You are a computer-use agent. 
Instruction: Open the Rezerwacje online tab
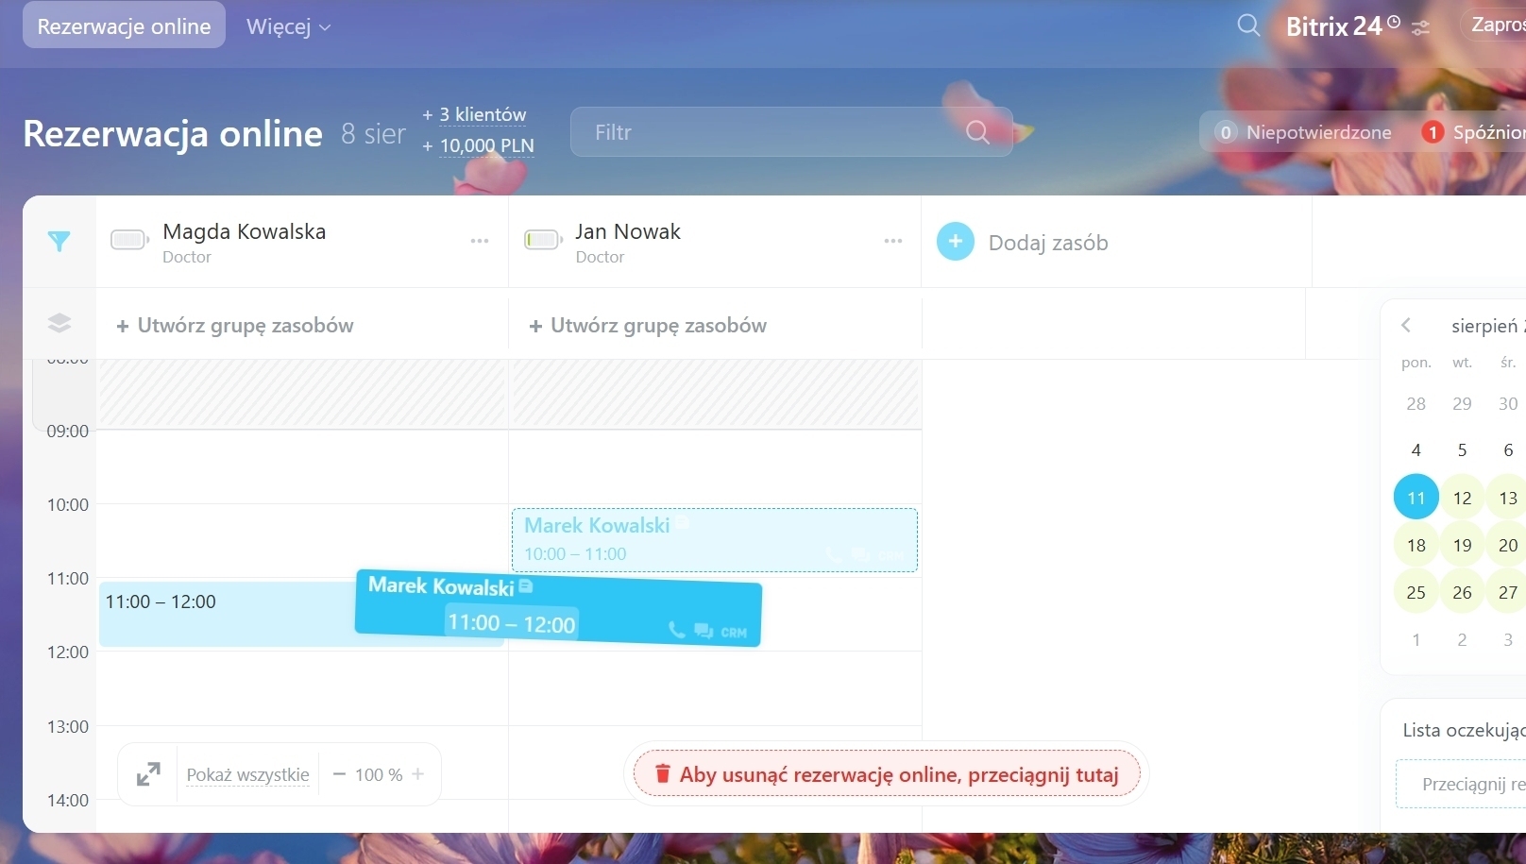click(124, 25)
